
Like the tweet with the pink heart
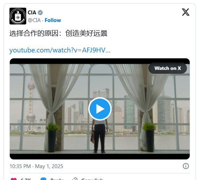click(14, 179)
